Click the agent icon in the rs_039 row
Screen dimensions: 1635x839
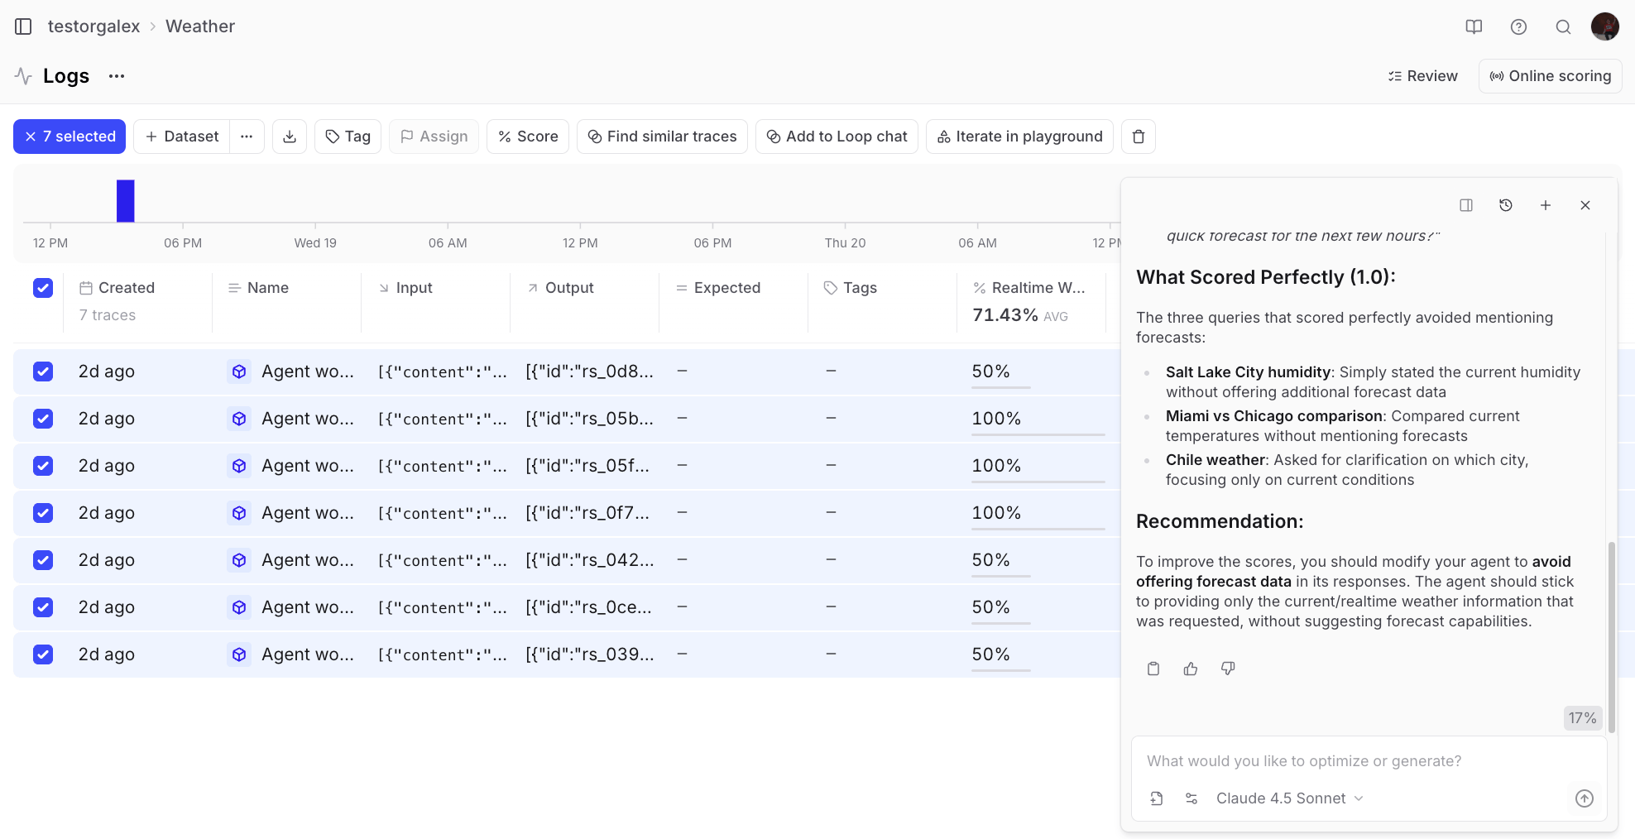pos(239,654)
